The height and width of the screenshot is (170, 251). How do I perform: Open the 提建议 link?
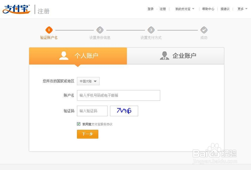(x=225, y=9)
